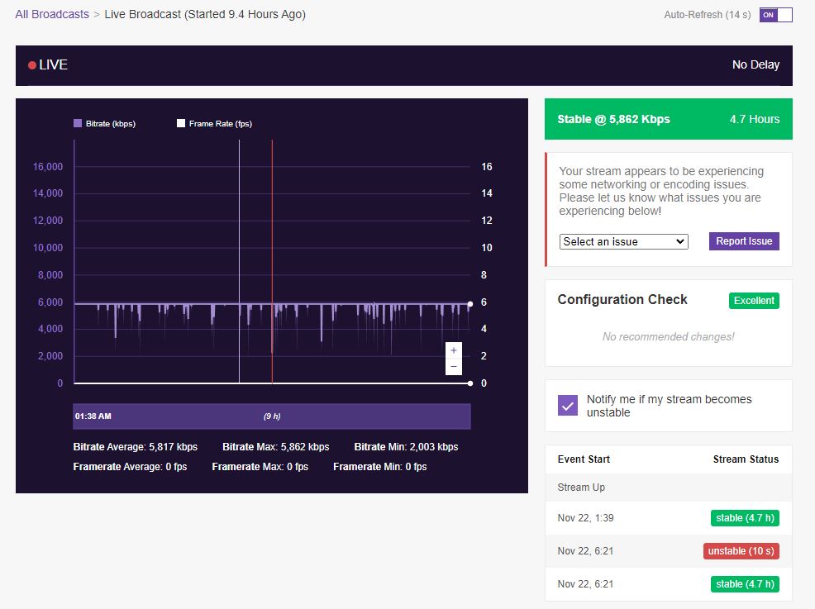Zoom in chart with plus button
Viewport: 815px width, 609px height.
click(454, 350)
